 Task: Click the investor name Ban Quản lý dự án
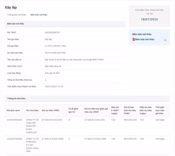tap(74, 60)
